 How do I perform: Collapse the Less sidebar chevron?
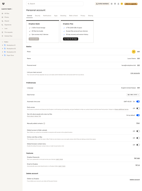click(3, 29)
